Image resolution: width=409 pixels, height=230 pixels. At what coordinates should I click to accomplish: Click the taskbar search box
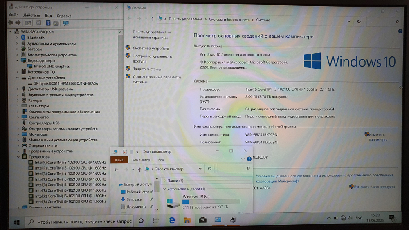coord(80,222)
